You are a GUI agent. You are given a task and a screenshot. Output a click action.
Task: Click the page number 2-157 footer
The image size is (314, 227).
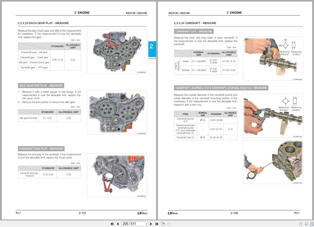click(x=82, y=213)
